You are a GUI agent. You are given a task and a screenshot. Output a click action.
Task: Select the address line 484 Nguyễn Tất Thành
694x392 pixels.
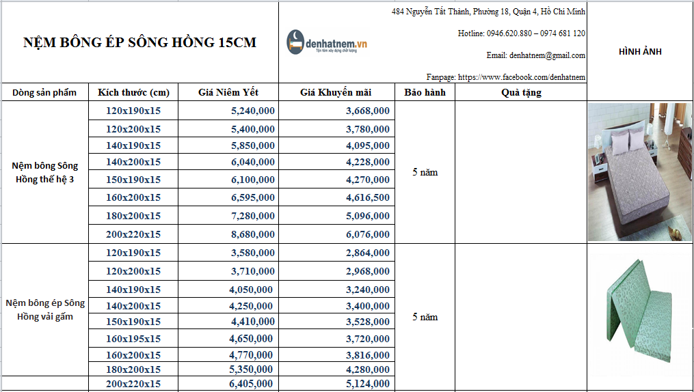488,12
